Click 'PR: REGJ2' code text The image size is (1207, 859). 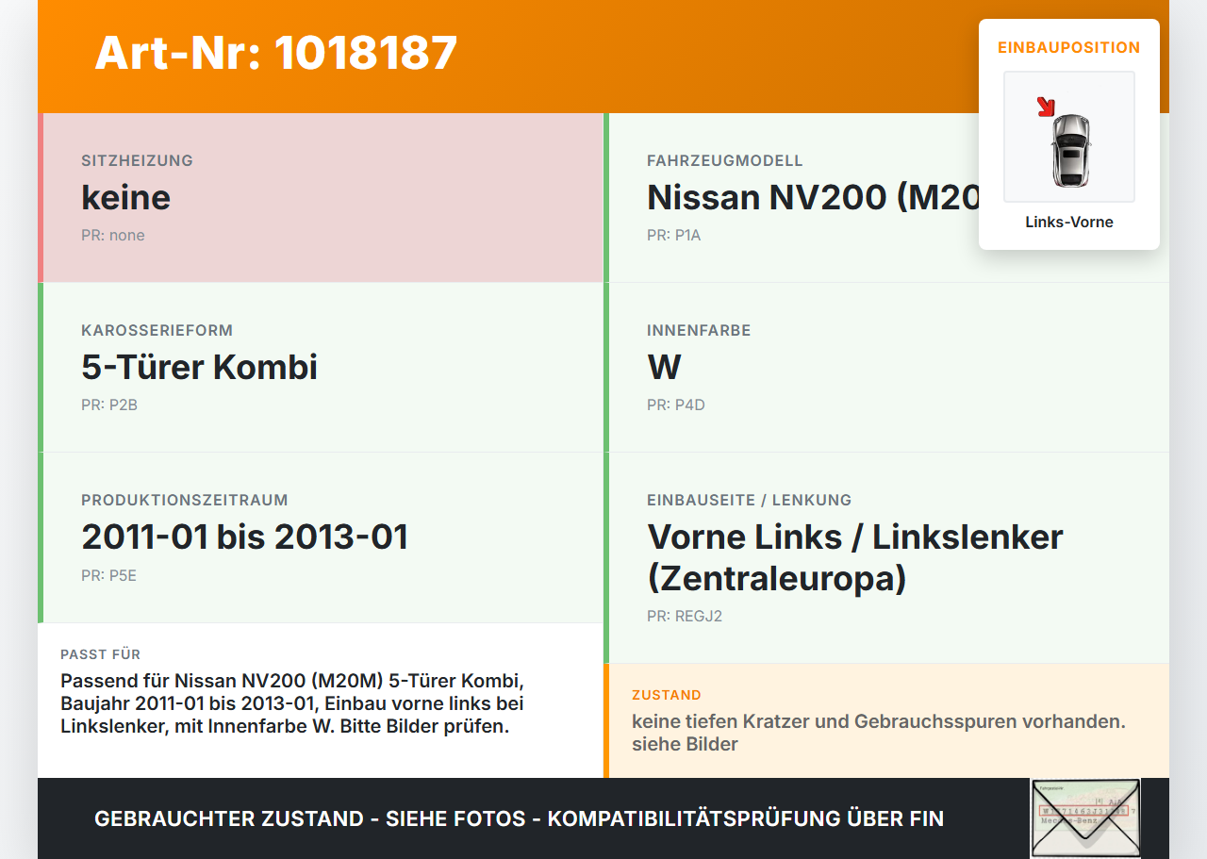[685, 617]
